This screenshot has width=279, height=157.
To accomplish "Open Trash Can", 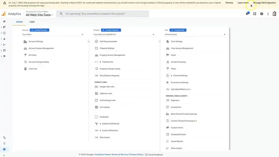I will click(33, 69).
